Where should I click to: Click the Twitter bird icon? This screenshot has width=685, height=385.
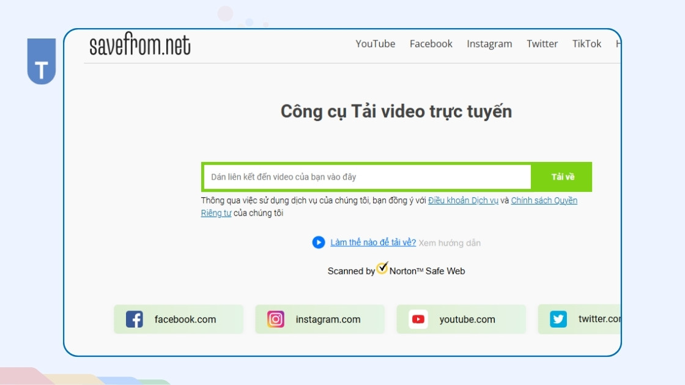[558, 319]
